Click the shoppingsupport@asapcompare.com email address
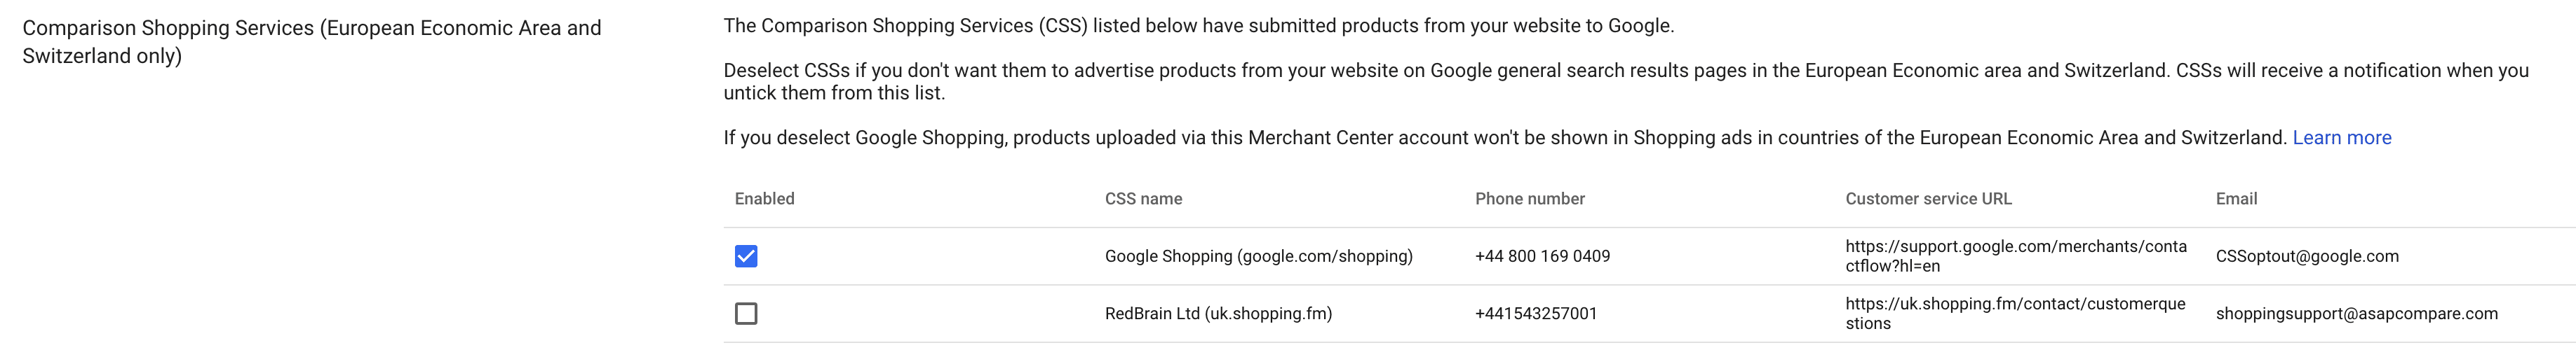 pyautogui.click(x=2356, y=314)
